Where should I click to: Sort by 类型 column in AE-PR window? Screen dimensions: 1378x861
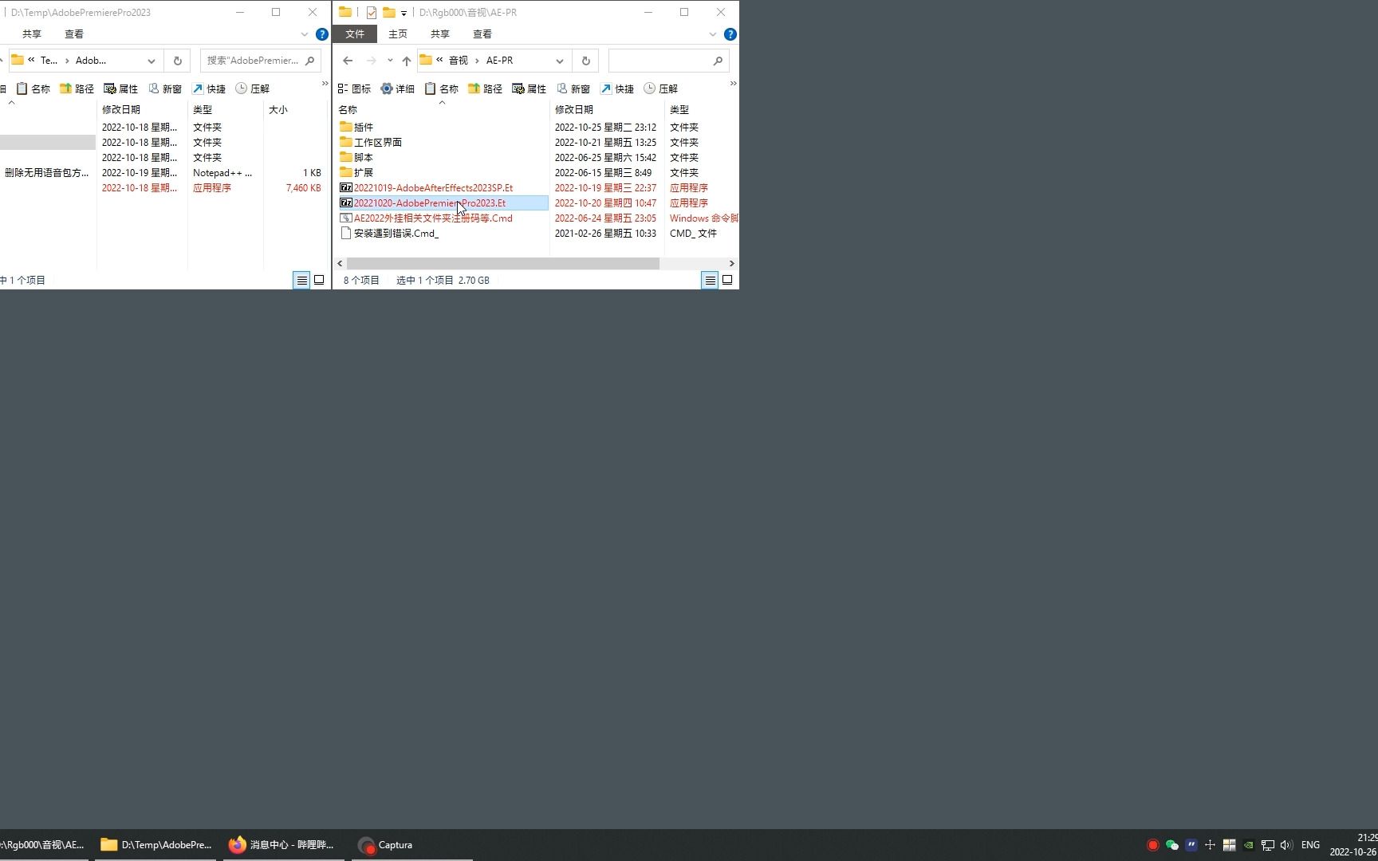[701, 109]
